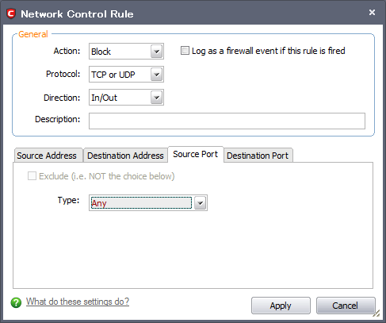
Task: Select the Destination Port tab
Action: [258, 156]
